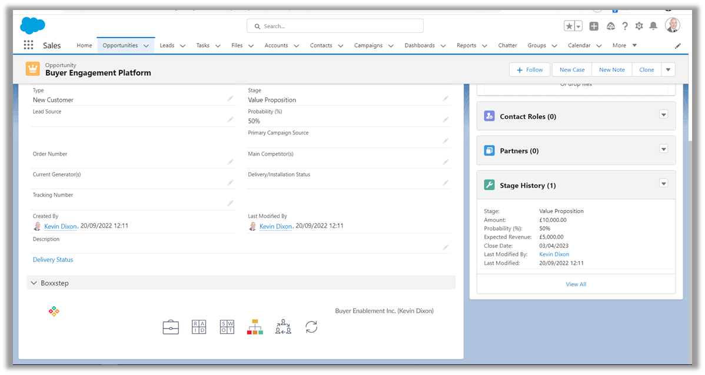Viewport: 705px width, 375px height.
Task: Open Kevin Dixon link under Created By
Action: (61, 226)
